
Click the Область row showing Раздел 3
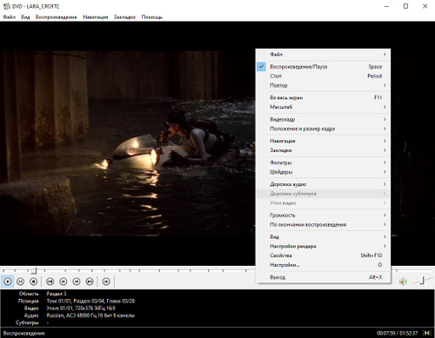(57, 294)
